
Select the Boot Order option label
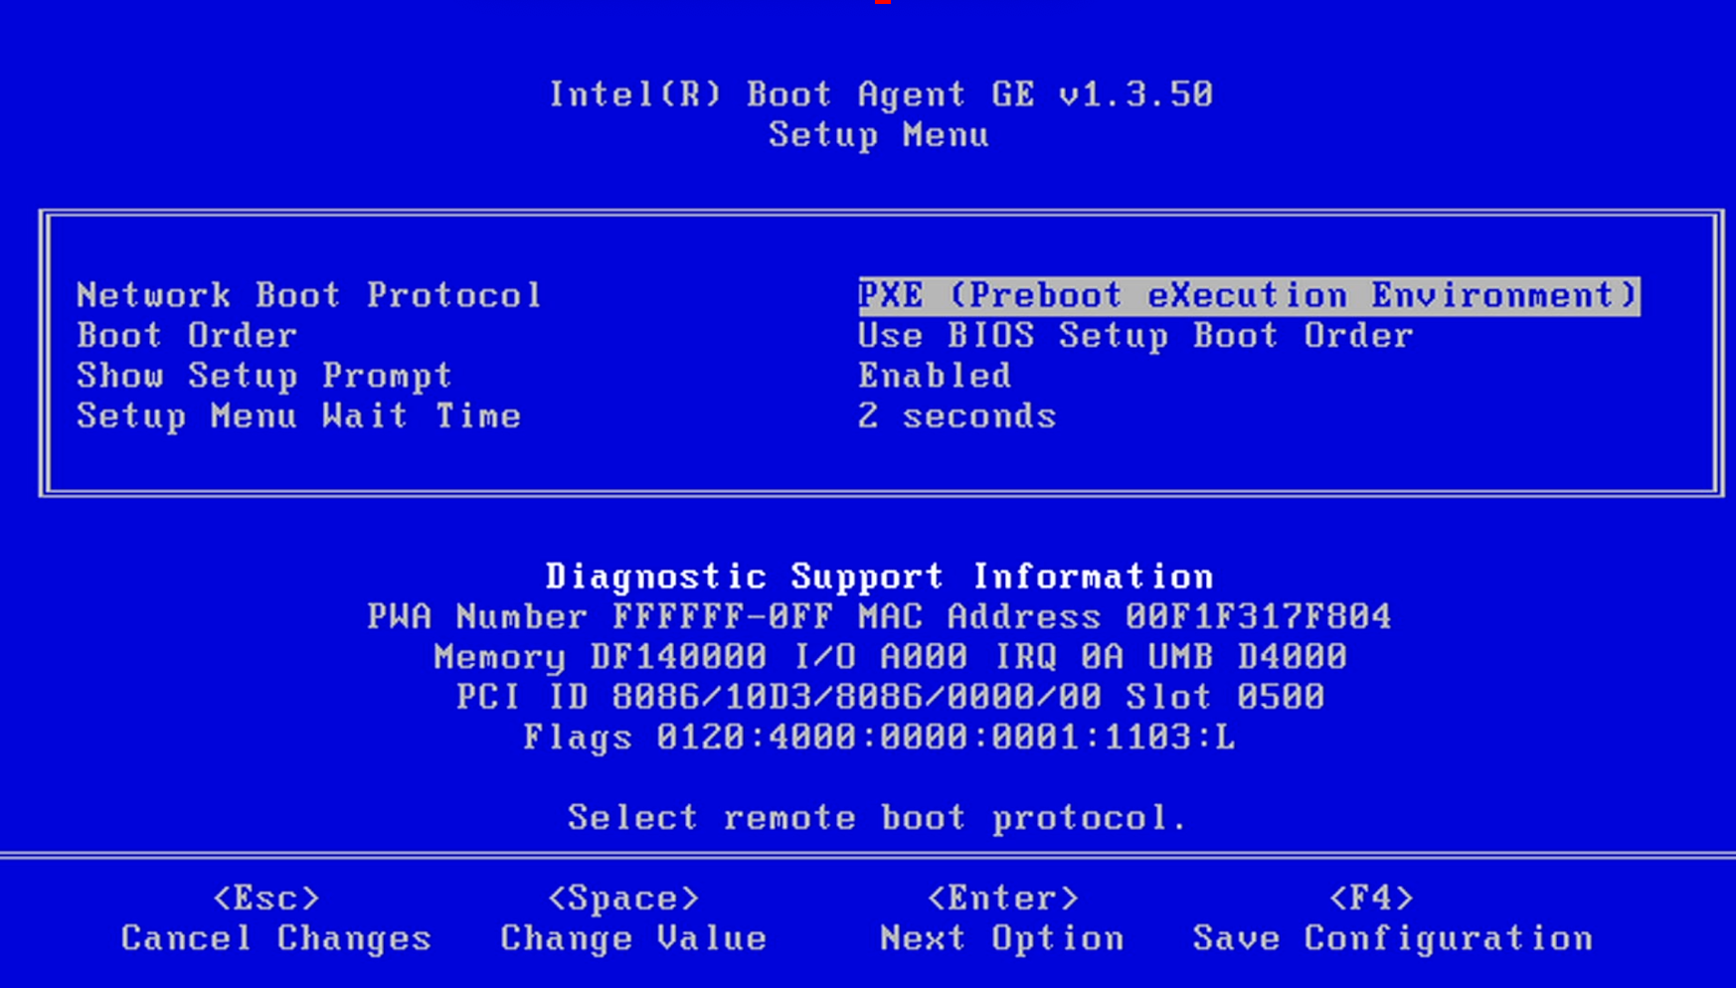(187, 335)
